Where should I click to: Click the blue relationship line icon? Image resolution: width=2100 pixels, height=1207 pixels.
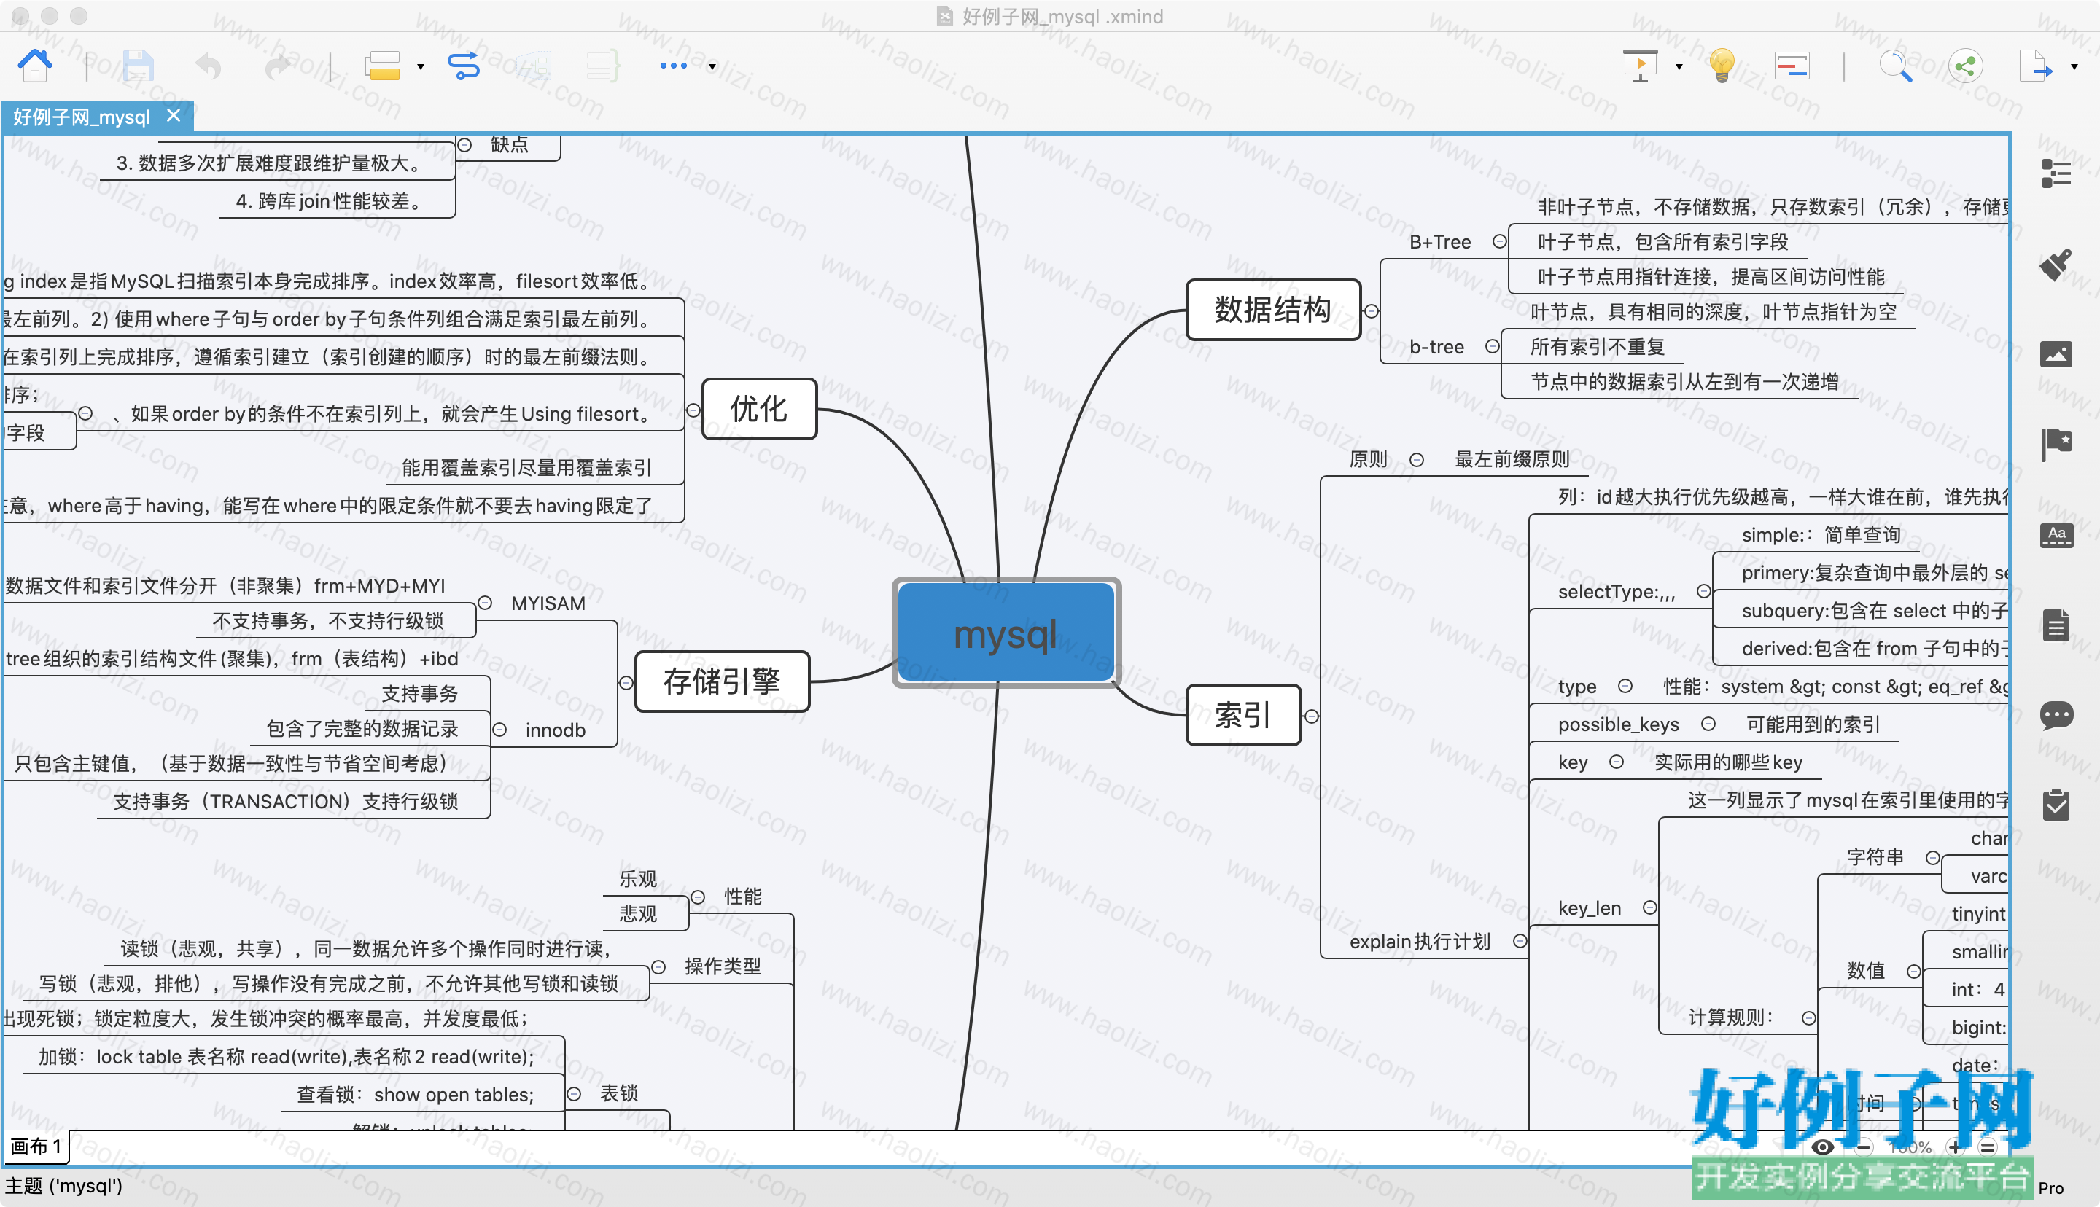(464, 66)
